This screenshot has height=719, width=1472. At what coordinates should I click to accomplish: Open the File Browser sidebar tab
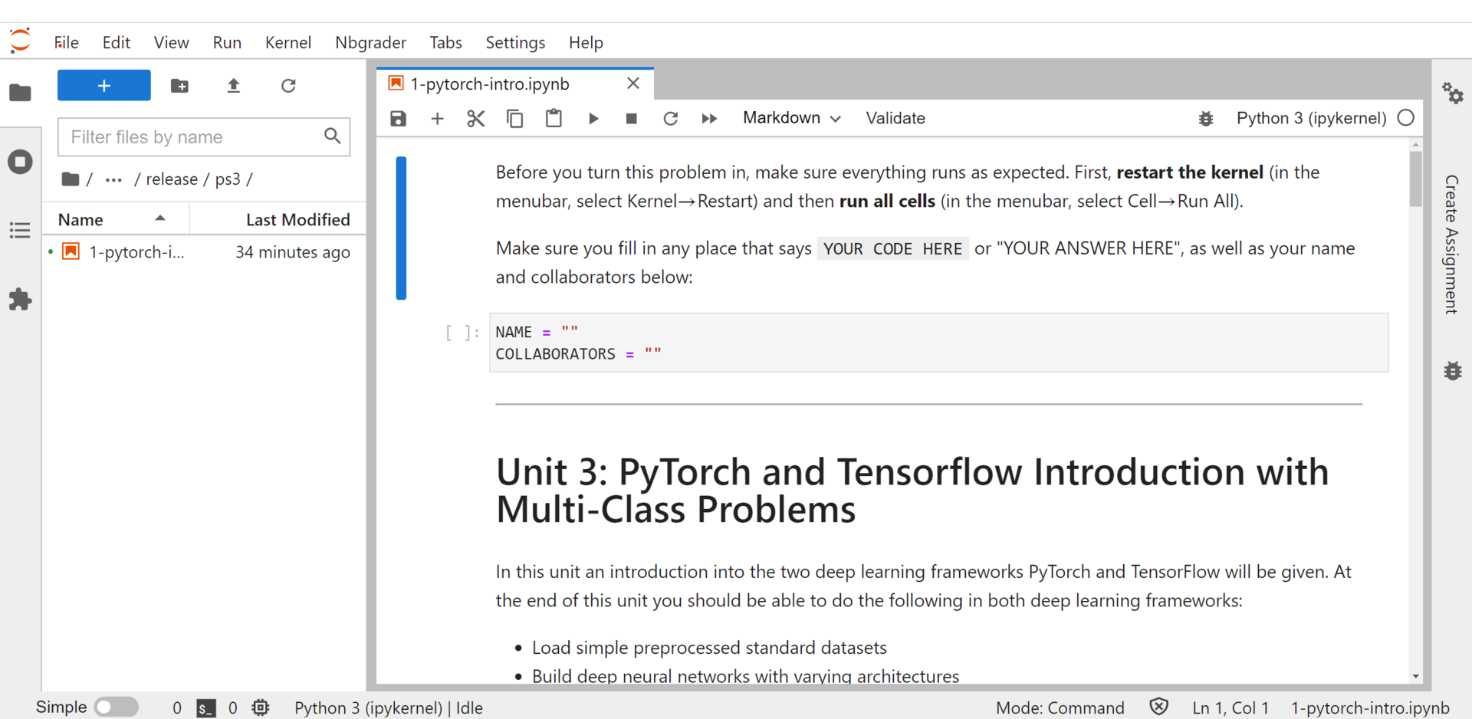point(21,93)
